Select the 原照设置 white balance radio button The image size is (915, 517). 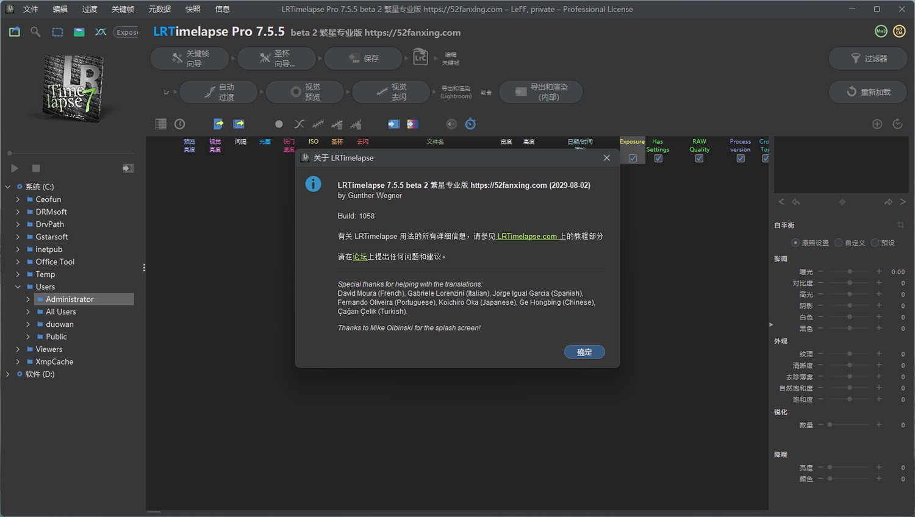tap(795, 243)
